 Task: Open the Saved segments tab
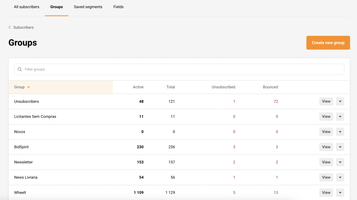coord(88,7)
